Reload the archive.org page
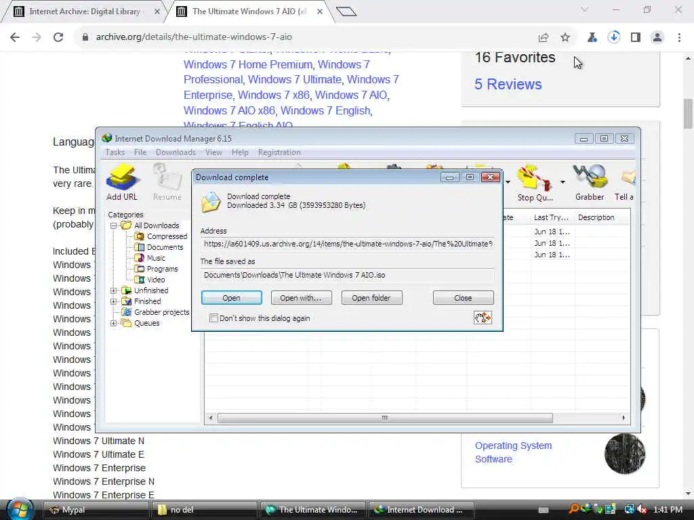This screenshot has width=694, height=520. click(x=58, y=37)
